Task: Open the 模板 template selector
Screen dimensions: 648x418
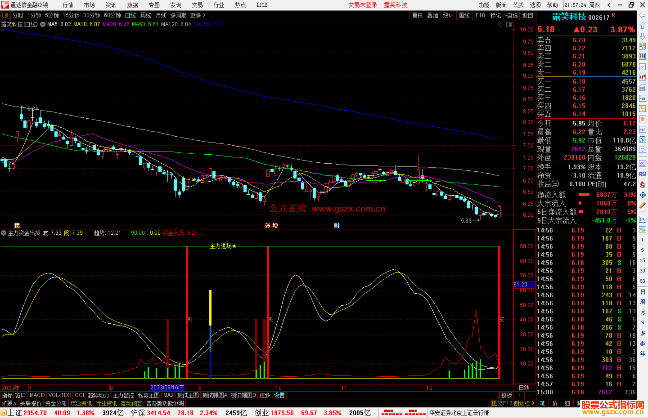Action: pos(506,395)
